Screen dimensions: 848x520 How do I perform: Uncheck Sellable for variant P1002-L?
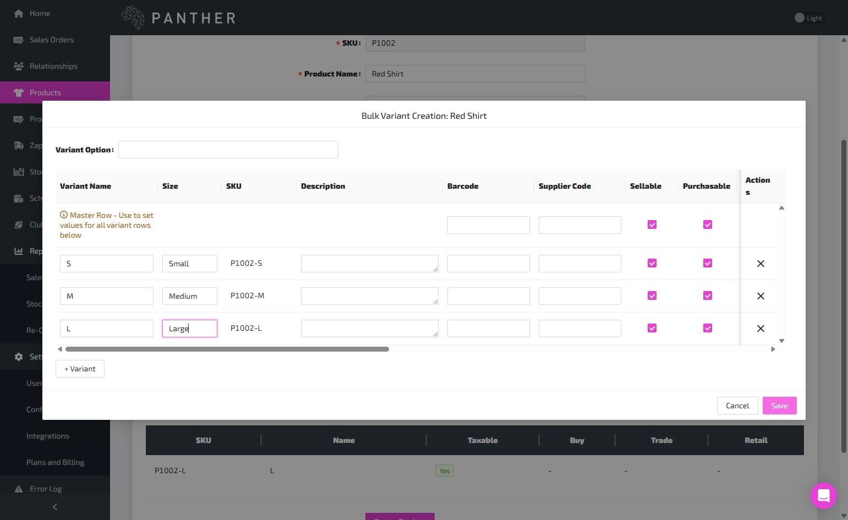tap(652, 328)
